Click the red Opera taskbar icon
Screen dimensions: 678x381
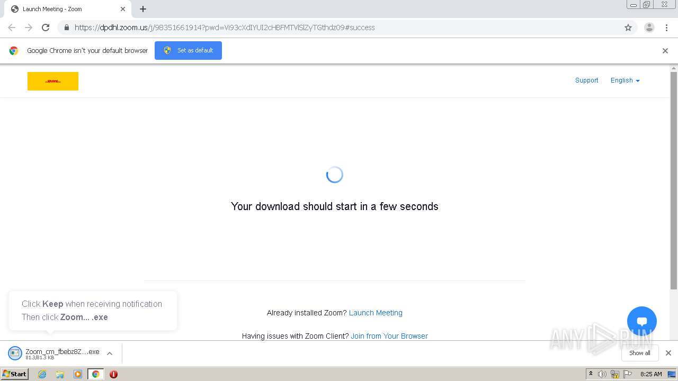(113, 374)
